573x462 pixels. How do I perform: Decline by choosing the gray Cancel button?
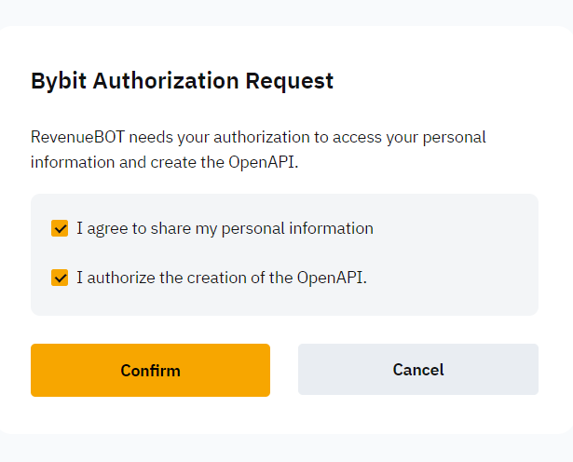[x=418, y=369]
